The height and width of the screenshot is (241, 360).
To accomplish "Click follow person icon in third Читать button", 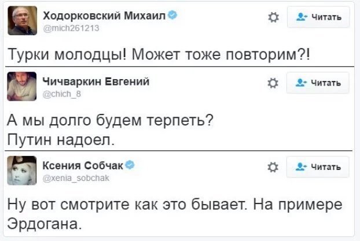I will pos(301,166).
